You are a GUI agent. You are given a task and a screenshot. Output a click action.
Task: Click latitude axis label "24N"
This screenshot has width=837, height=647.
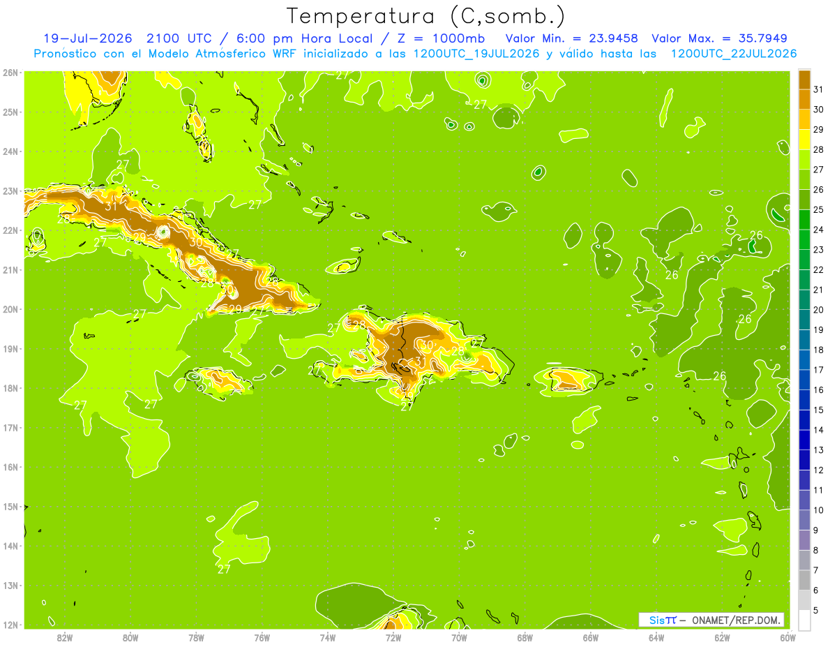pos(10,151)
